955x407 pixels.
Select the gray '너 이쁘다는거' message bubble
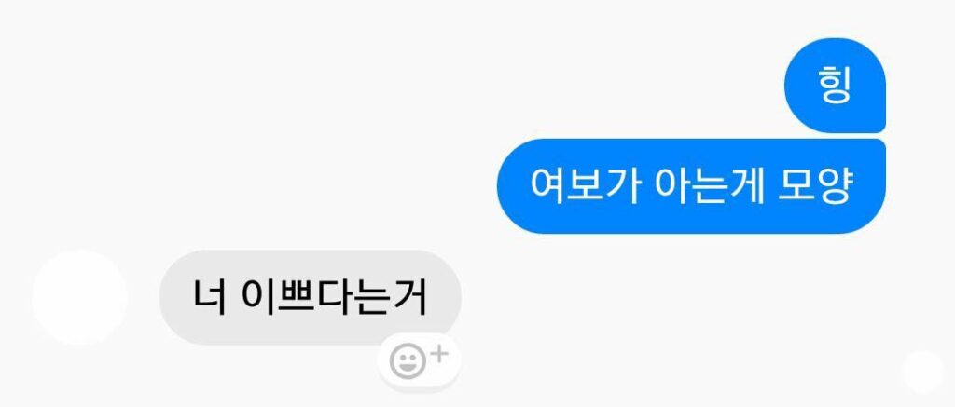310,297
